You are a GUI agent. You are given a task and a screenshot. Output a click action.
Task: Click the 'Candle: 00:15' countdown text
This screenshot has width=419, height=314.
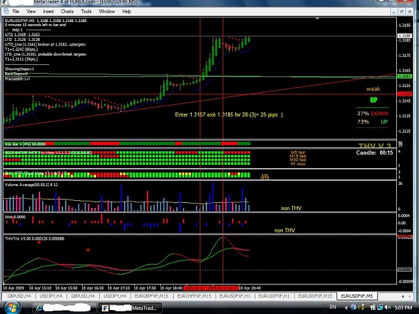pos(374,153)
